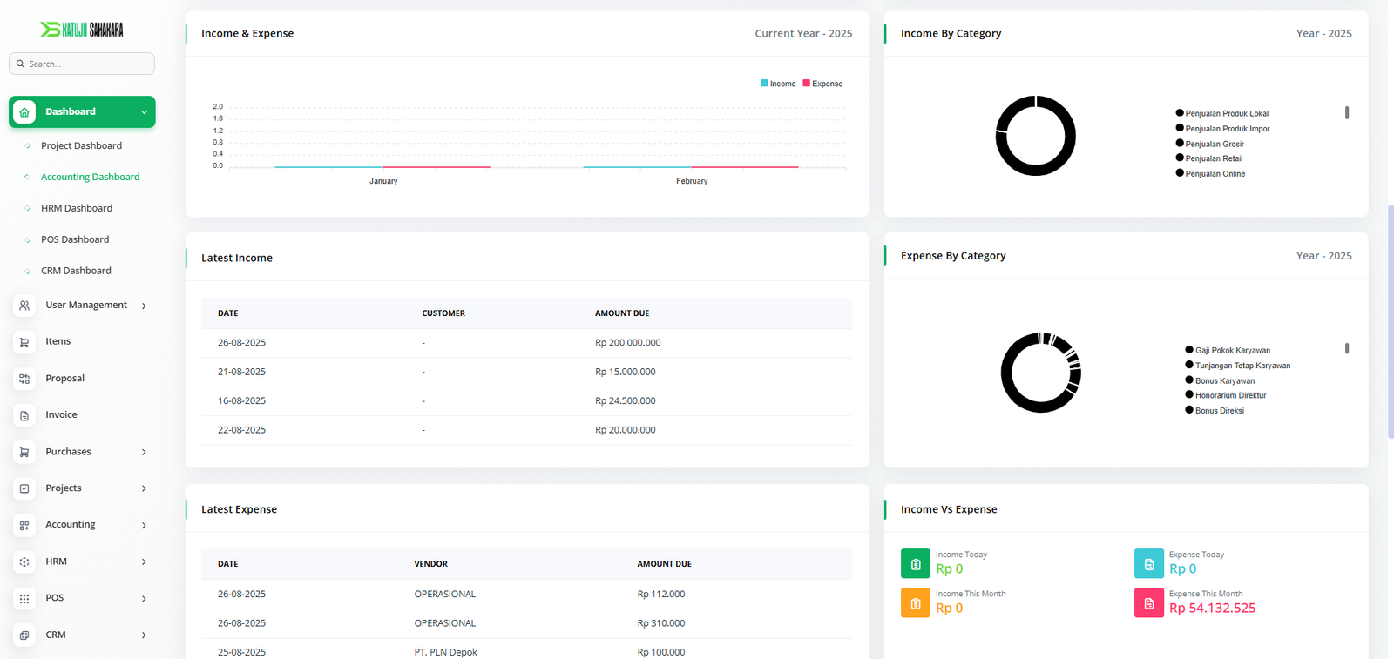This screenshot has height=659, width=1394.
Task: Click the HRM sidebar icon
Action: pyautogui.click(x=24, y=561)
